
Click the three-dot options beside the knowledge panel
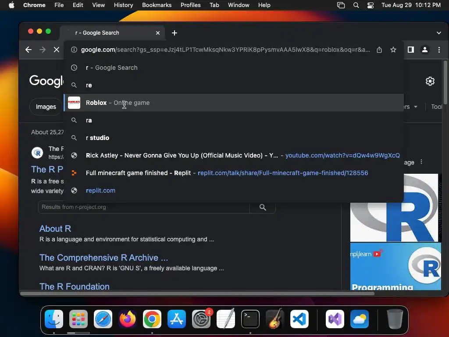coord(421,162)
